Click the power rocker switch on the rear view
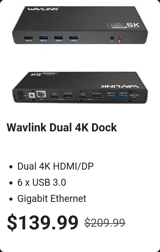The image size is (160, 252). pos(20,95)
